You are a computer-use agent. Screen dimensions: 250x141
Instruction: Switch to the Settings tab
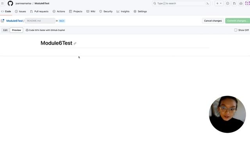(x=140, y=11)
